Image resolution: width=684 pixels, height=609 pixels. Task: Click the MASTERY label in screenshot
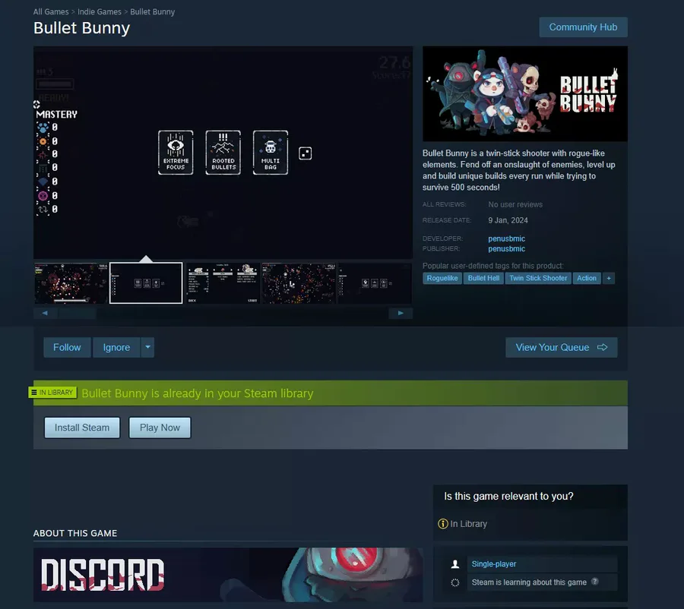click(x=57, y=114)
